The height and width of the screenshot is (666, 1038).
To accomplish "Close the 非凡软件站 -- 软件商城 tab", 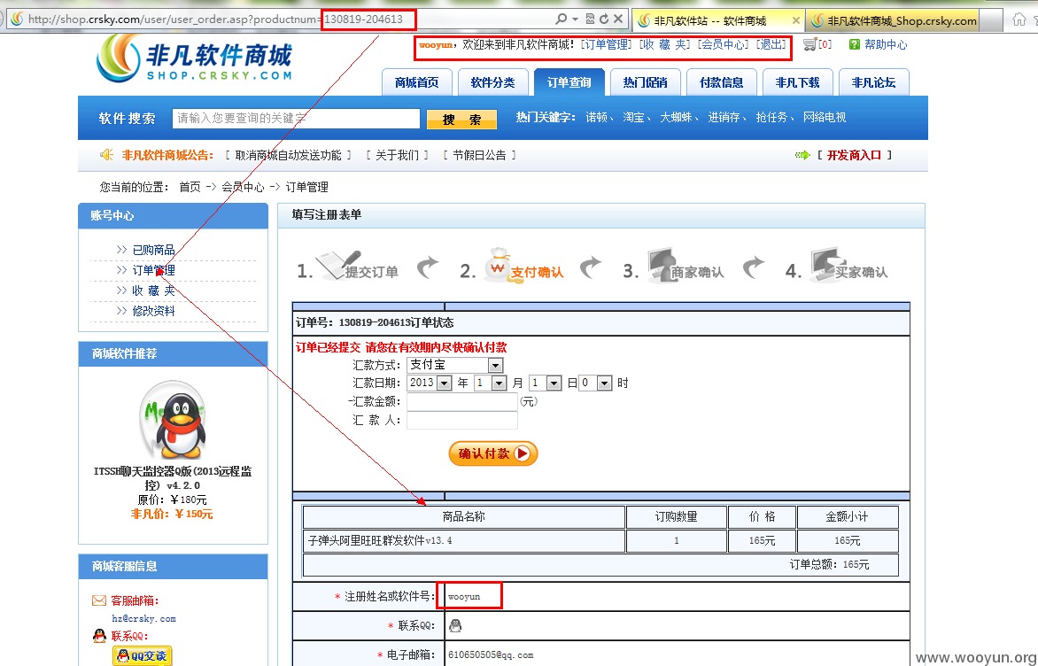I will pos(795,20).
